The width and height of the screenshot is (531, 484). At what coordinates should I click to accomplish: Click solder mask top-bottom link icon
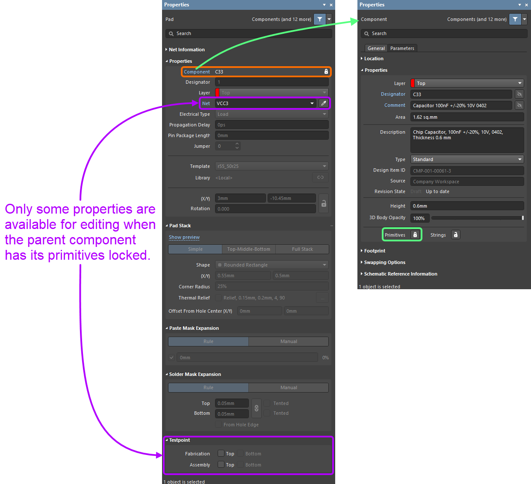(257, 408)
